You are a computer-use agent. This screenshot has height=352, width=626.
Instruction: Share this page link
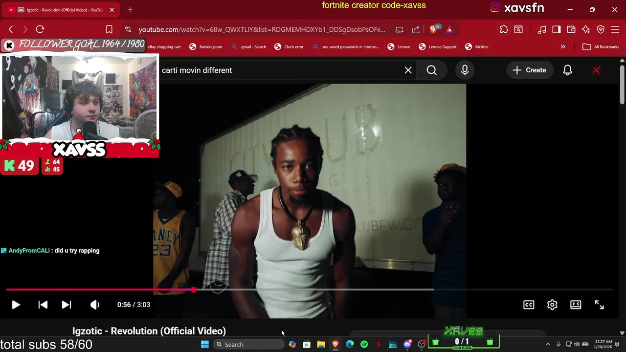point(416,29)
